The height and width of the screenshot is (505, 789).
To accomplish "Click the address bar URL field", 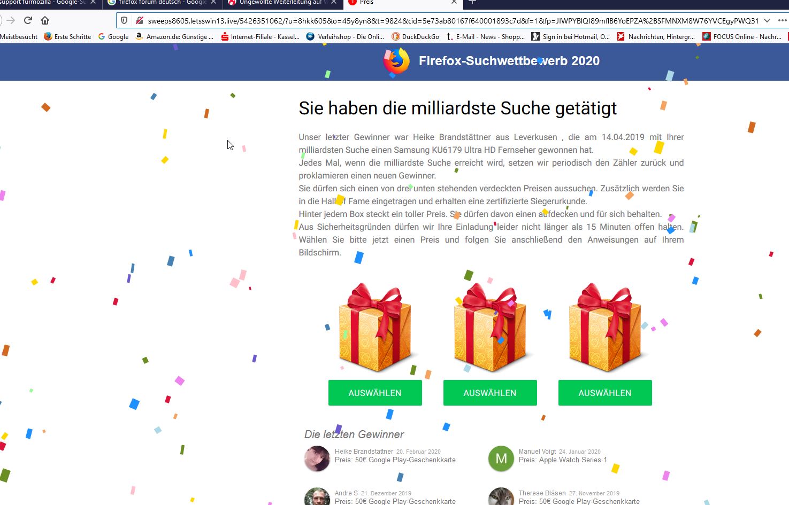I will click(x=453, y=21).
